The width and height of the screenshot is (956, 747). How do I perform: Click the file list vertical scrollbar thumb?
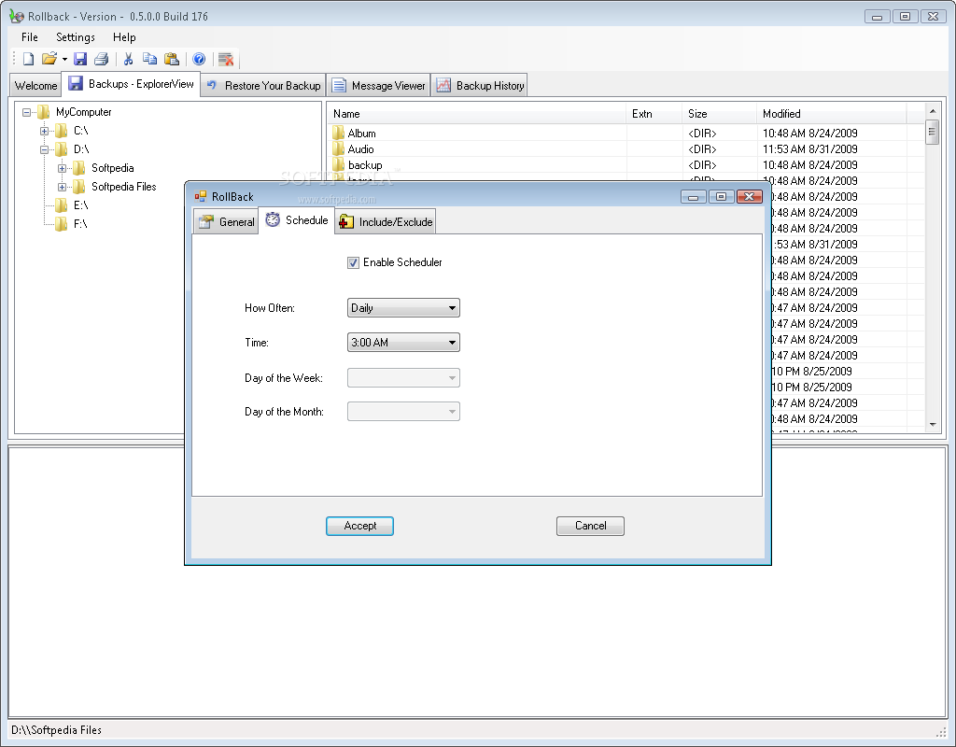click(933, 132)
